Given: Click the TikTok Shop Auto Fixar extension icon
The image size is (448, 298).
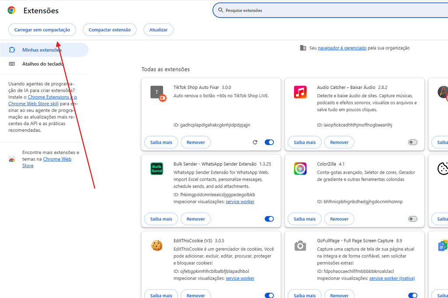Looking at the screenshot, I should tap(157, 93).
